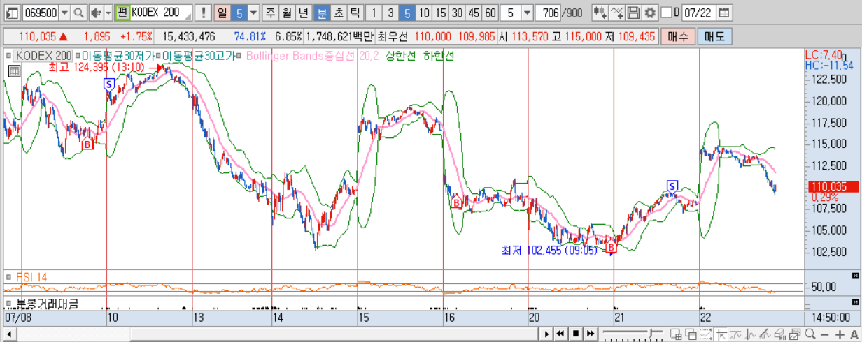Screen dimensions: 862x342
Task: Click the playback speed slider
Action: 633,334
